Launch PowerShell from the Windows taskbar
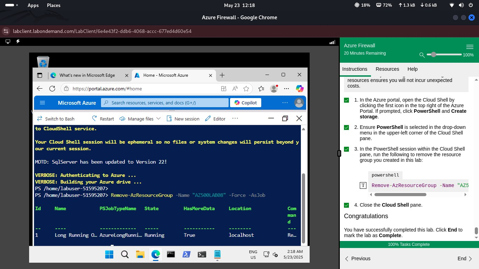479x269 pixels. pyautogui.click(x=186, y=254)
